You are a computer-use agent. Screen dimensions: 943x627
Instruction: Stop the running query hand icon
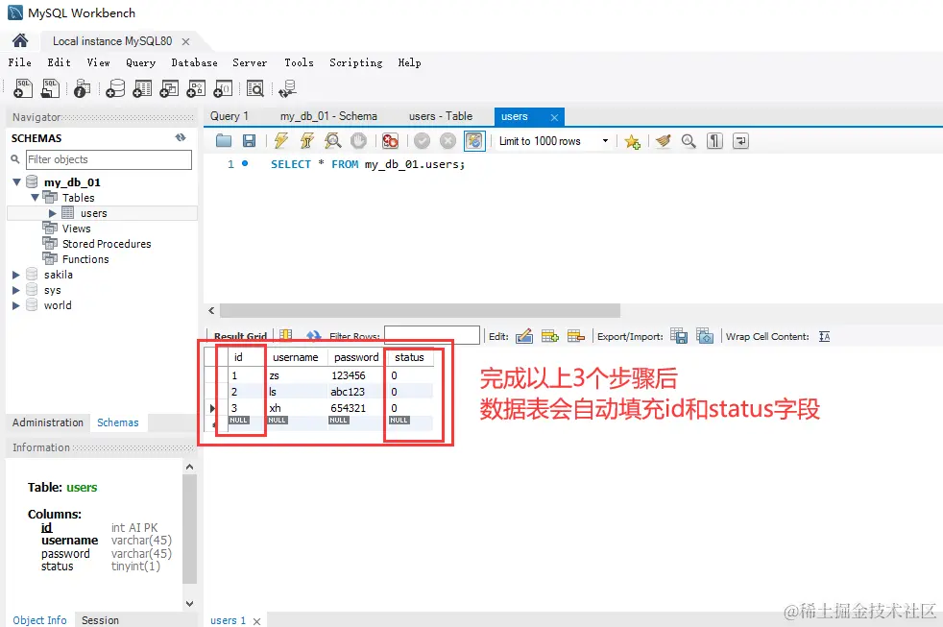click(x=358, y=141)
